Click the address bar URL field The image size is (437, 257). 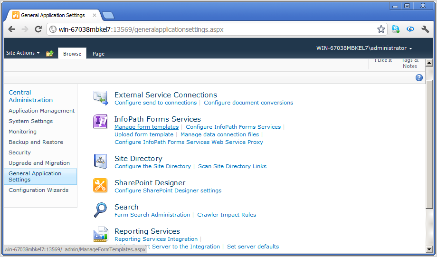[x=216, y=29]
